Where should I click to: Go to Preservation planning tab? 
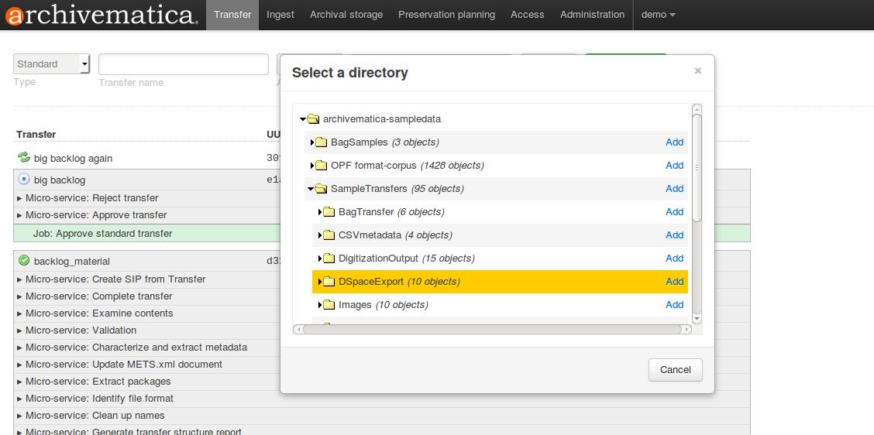click(446, 15)
